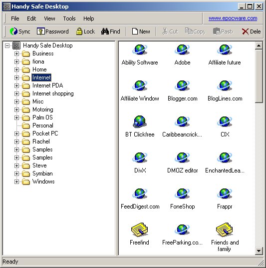Open the Help menu
Screen dimensions: 266x268
click(x=88, y=18)
